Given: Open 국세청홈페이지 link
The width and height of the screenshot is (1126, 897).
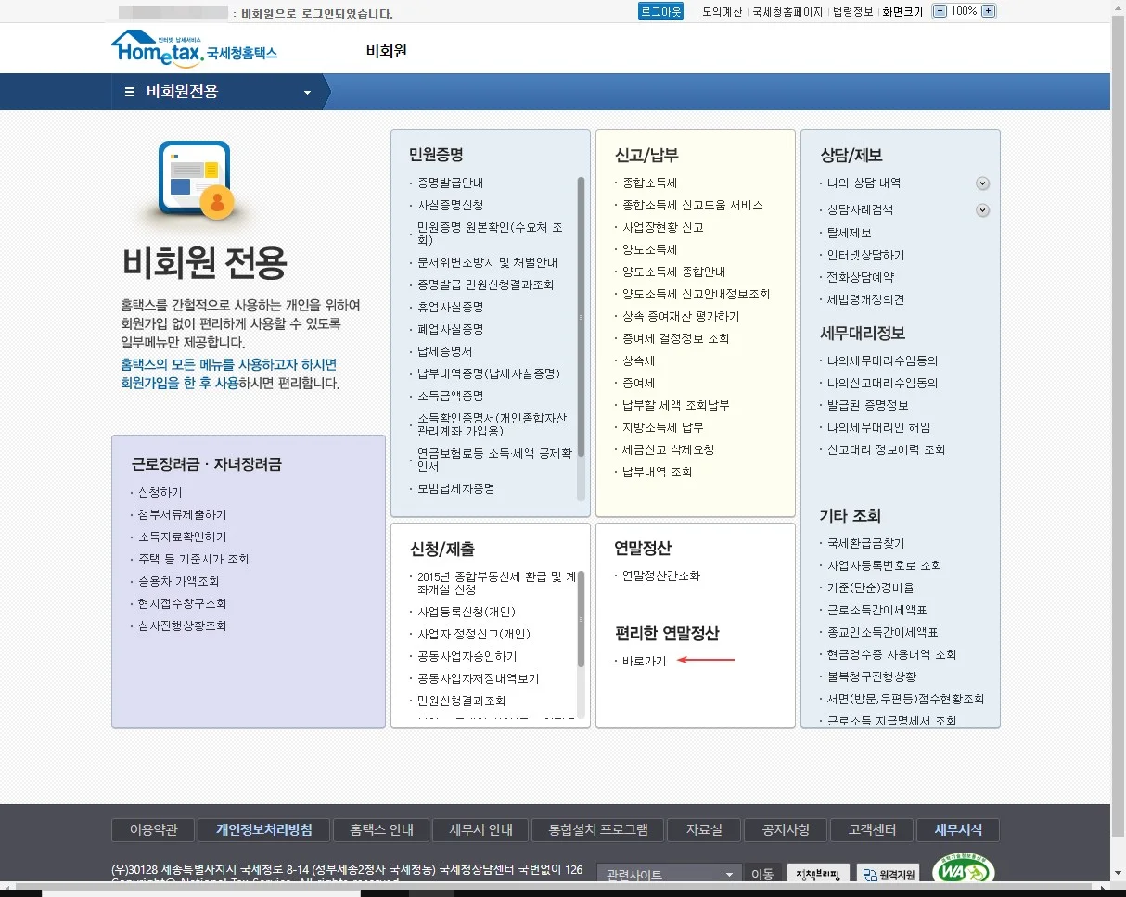Looking at the screenshot, I should click(x=787, y=12).
